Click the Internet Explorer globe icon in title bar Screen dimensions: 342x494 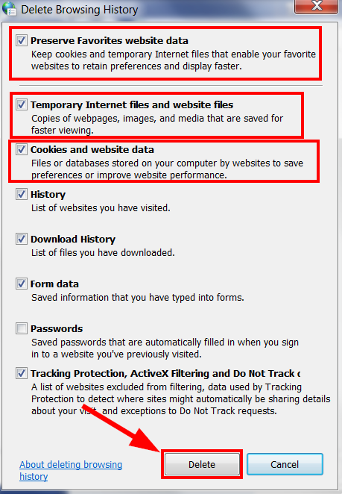[9, 8]
